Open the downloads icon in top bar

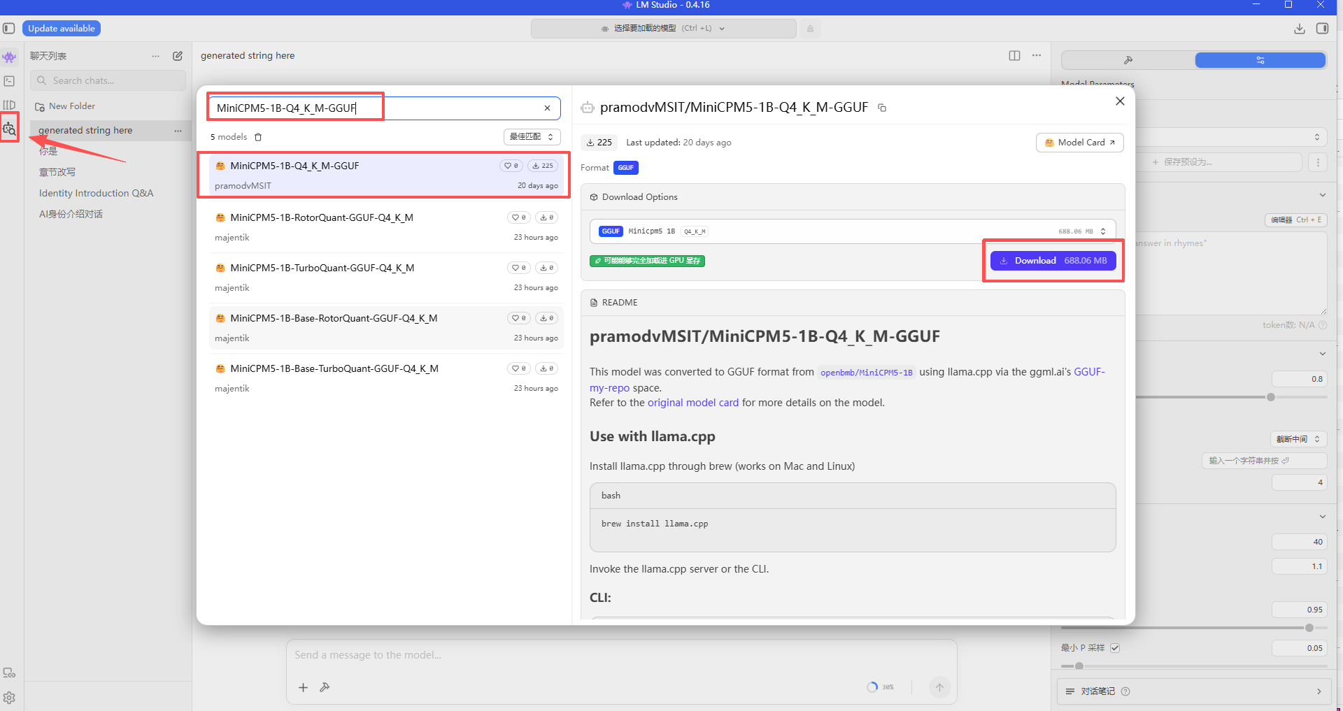(1299, 29)
